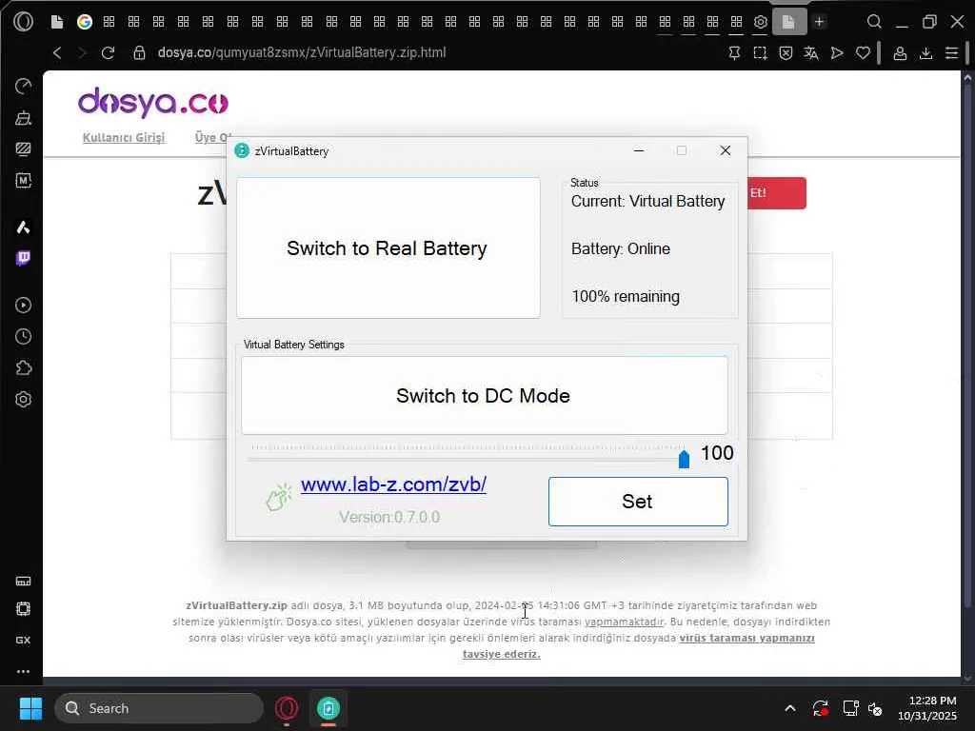Open GX Cleaner in the sidebar
975x731 pixels.
tap(23, 117)
